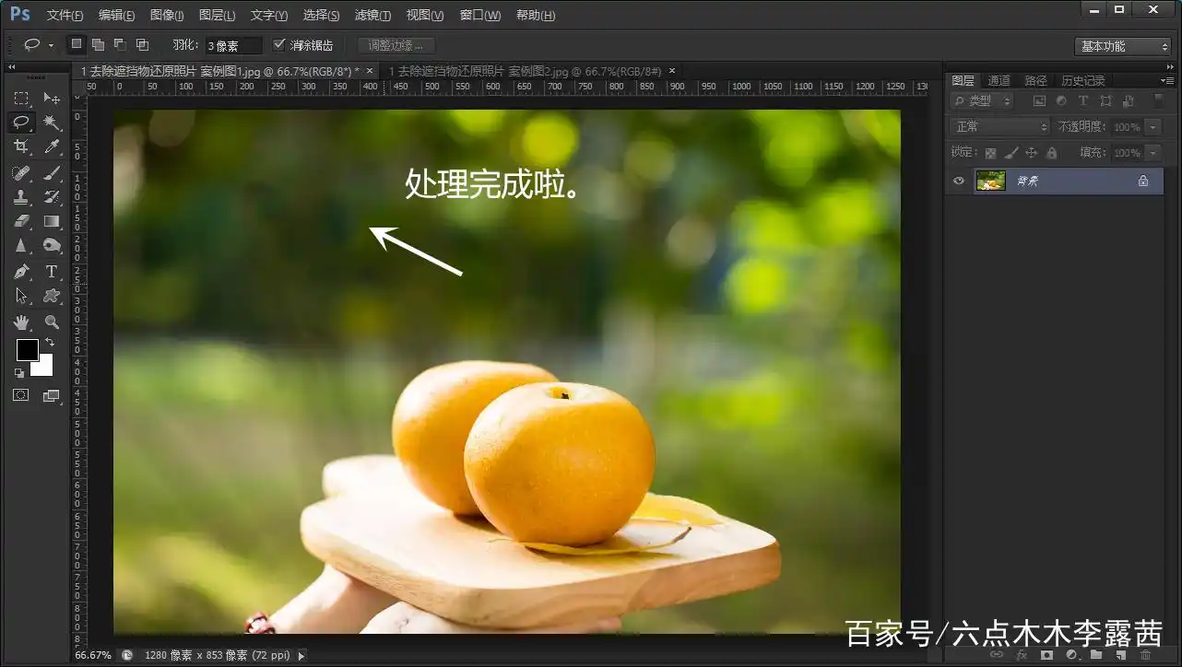
Task: Select the Gradient tool
Action: click(52, 220)
